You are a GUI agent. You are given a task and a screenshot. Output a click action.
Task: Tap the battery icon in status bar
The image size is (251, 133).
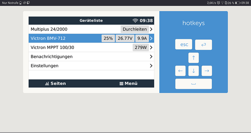(x=238, y=3)
